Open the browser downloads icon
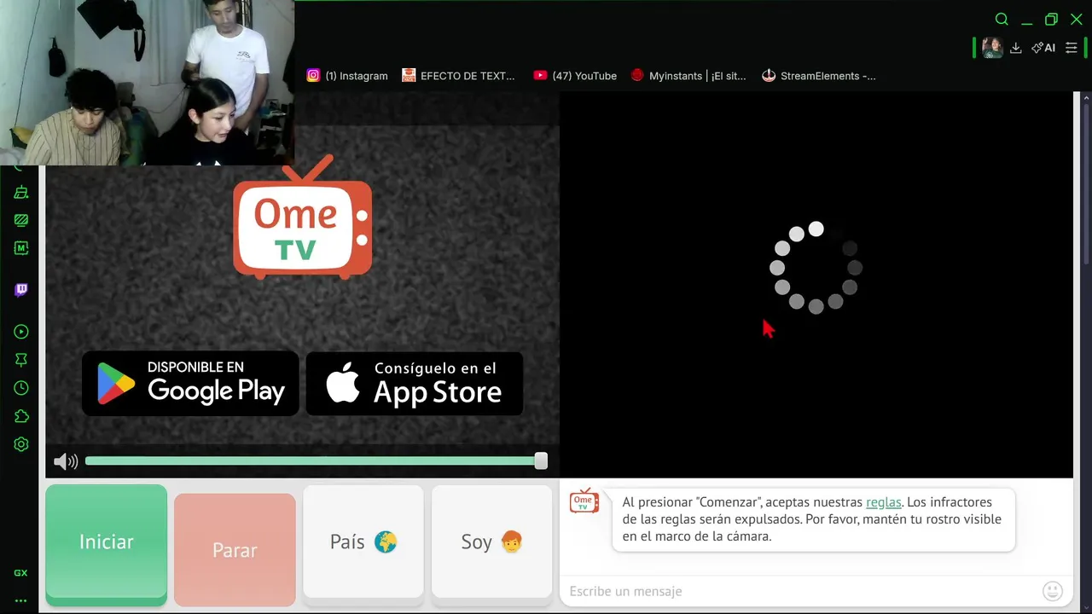1092x614 pixels. (1015, 48)
